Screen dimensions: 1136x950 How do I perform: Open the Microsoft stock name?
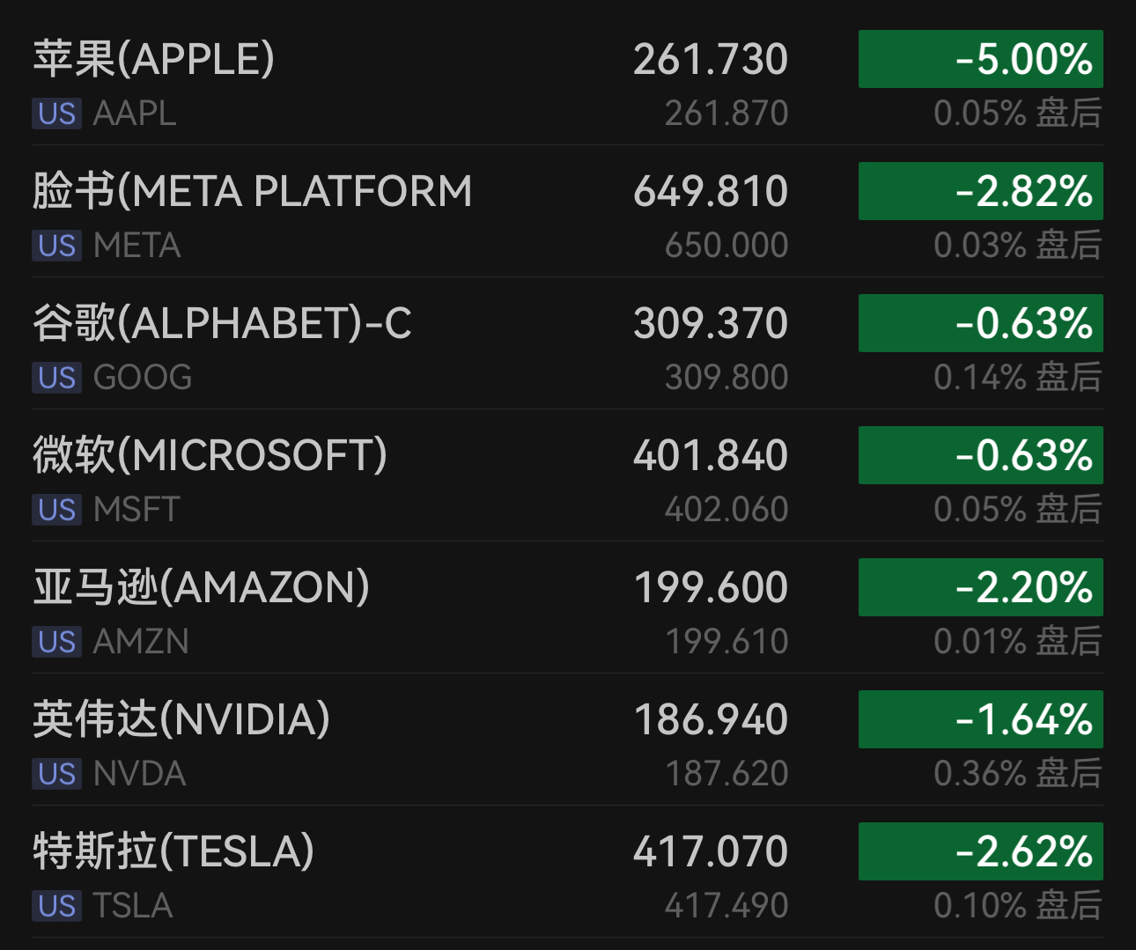coord(210,456)
